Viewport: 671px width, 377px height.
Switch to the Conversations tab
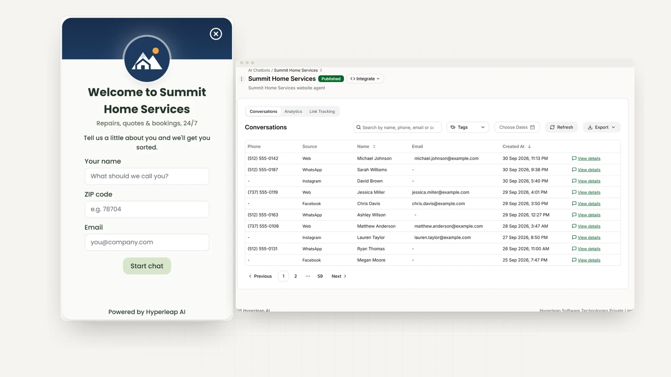click(x=263, y=111)
